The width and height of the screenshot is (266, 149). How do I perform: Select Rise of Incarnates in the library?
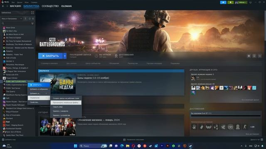click(x=13, y=115)
